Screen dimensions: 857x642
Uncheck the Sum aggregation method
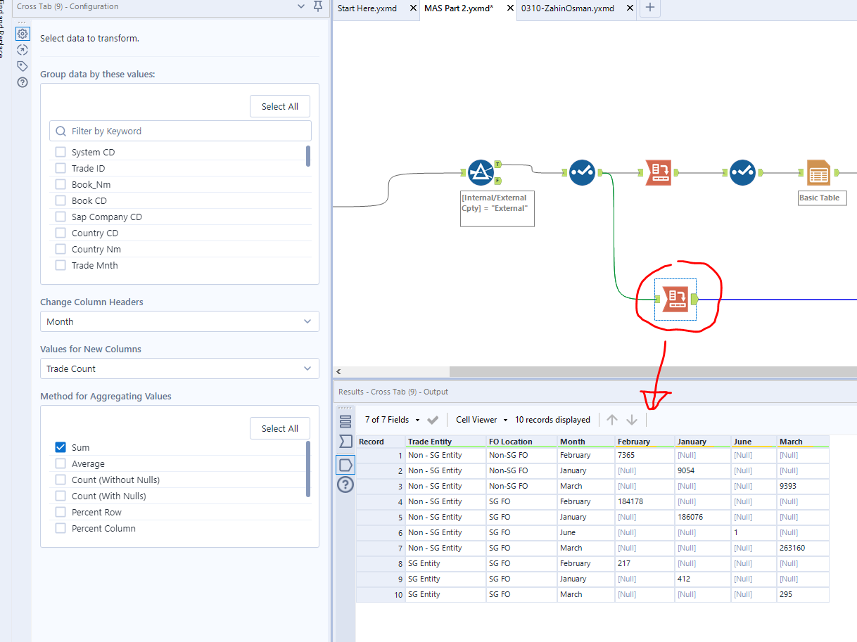[60, 447]
